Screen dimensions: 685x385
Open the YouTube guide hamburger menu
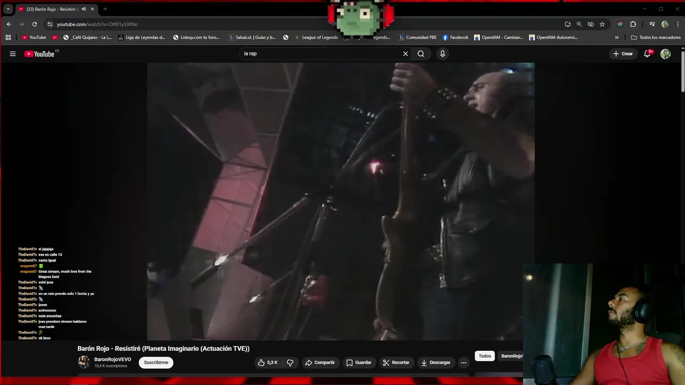(x=12, y=53)
